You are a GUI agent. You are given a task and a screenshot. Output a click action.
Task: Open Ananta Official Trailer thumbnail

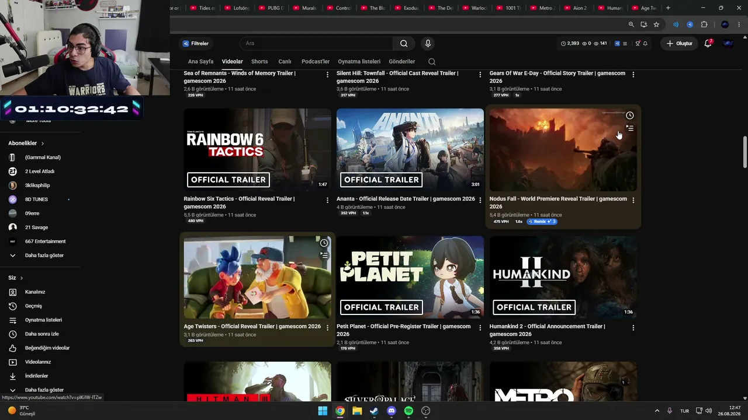tap(410, 150)
